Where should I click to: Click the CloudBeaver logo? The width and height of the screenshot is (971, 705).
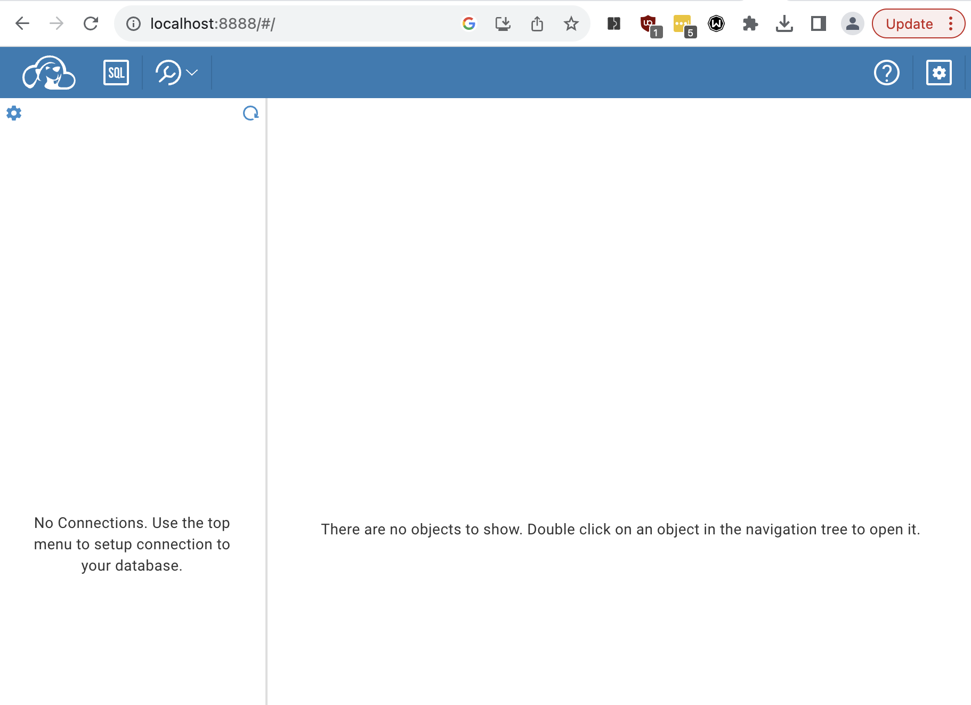coord(48,73)
